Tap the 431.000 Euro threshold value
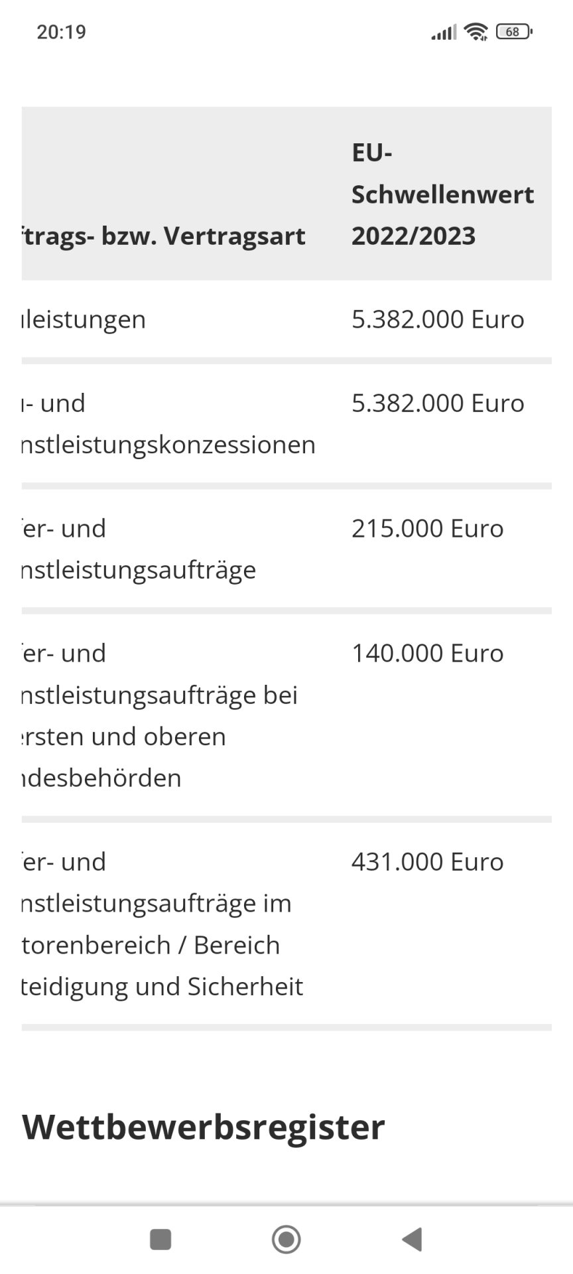The image size is (573, 1274). point(428,861)
